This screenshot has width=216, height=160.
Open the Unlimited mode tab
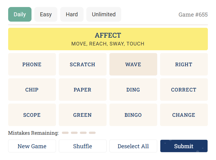coord(104,14)
